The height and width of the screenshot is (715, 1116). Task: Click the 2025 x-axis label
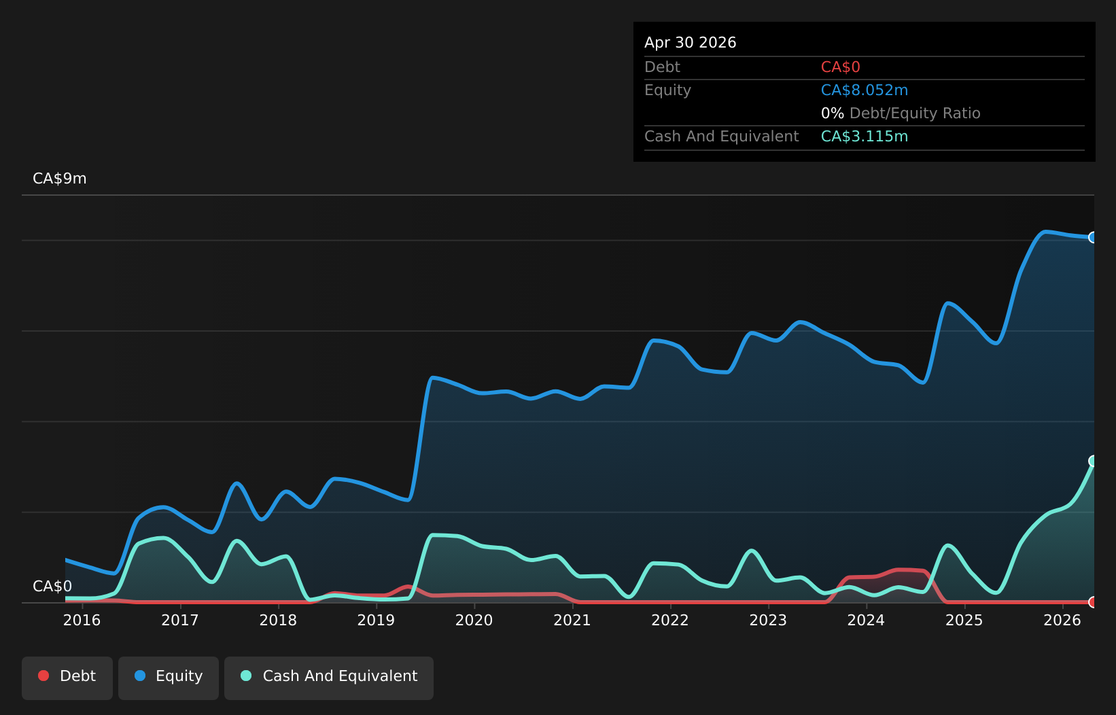(964, 620)
